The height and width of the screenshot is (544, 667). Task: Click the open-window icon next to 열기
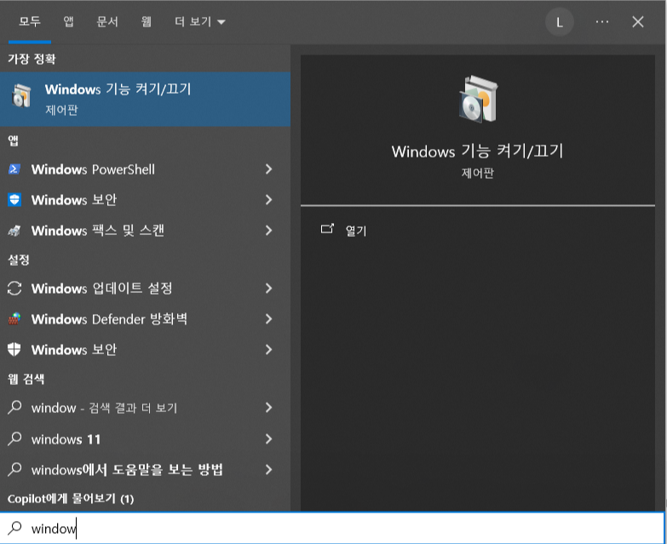tap(327, 229)
